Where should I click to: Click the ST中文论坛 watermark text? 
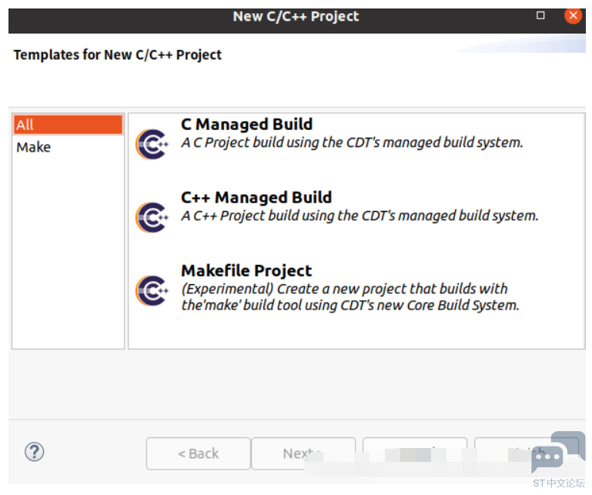pyautogui.click(x=559, y=483)
